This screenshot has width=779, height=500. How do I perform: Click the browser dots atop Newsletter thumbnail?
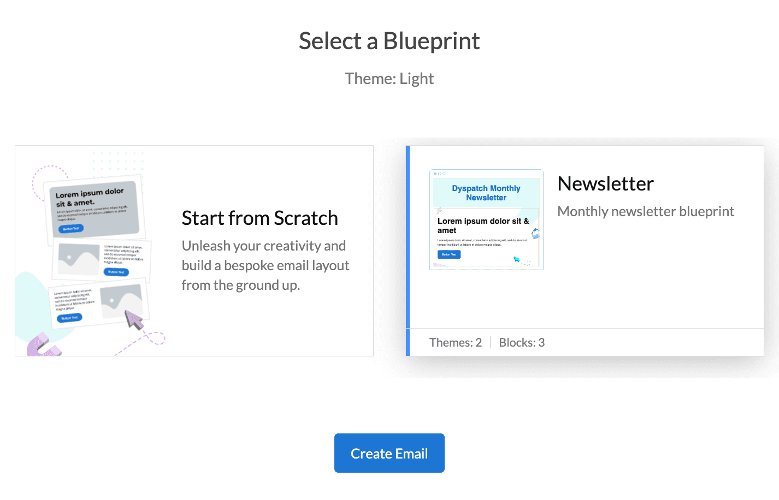(x=439, y=174)
